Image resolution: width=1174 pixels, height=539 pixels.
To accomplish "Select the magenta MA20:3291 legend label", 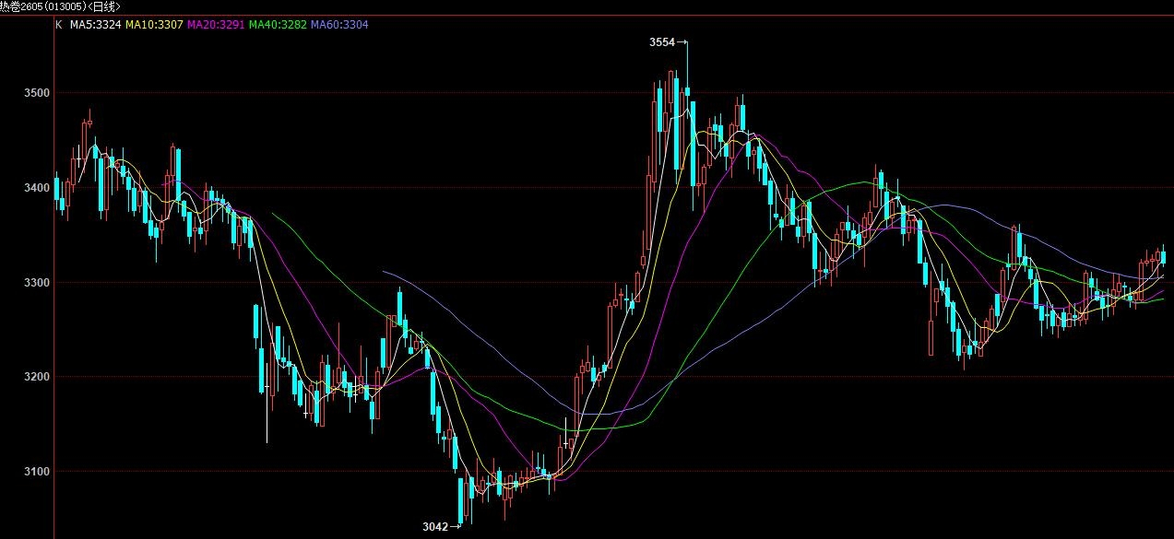I will (x=217, y=25).
